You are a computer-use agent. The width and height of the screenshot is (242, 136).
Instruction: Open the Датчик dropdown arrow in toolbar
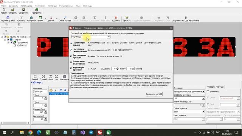click(x=57, y=19)
